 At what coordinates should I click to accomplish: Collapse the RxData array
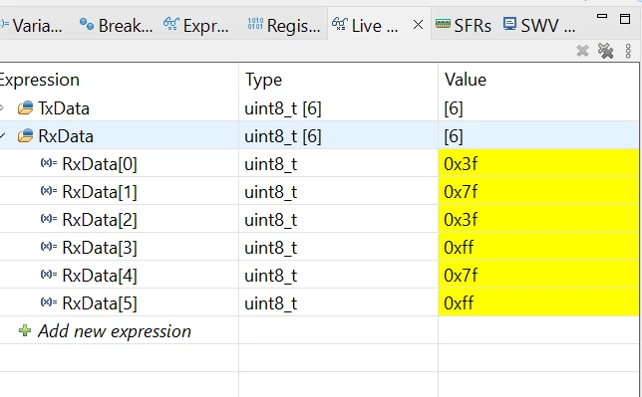2,135
